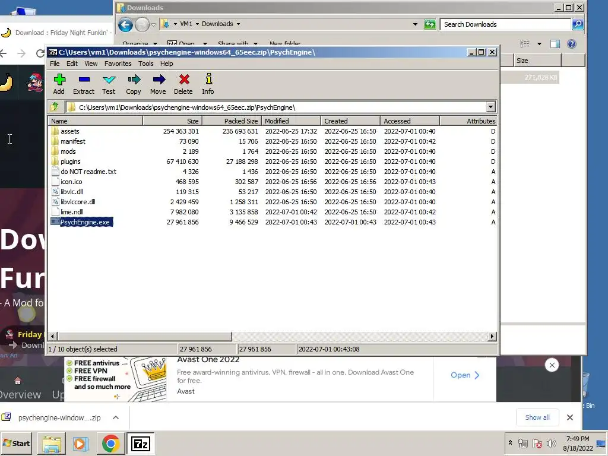This screenshot has width=608, height=456.
Task: Select the plugins folder
Action: pos(71,161)
